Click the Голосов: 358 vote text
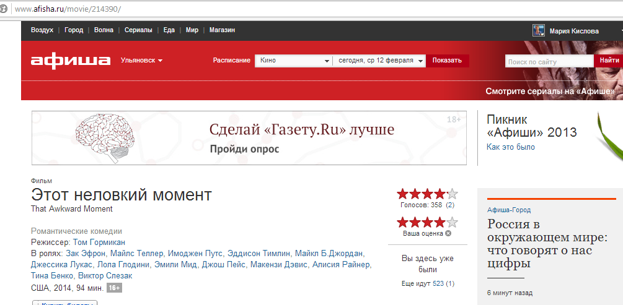 coord(422,205)
